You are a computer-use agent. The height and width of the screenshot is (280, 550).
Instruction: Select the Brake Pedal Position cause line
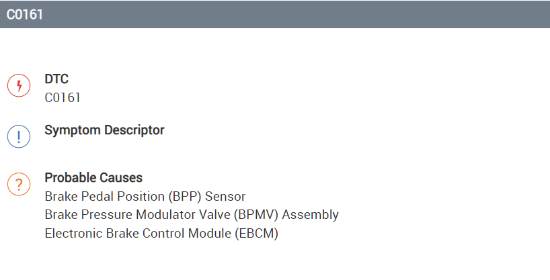(x=145, y=197)
